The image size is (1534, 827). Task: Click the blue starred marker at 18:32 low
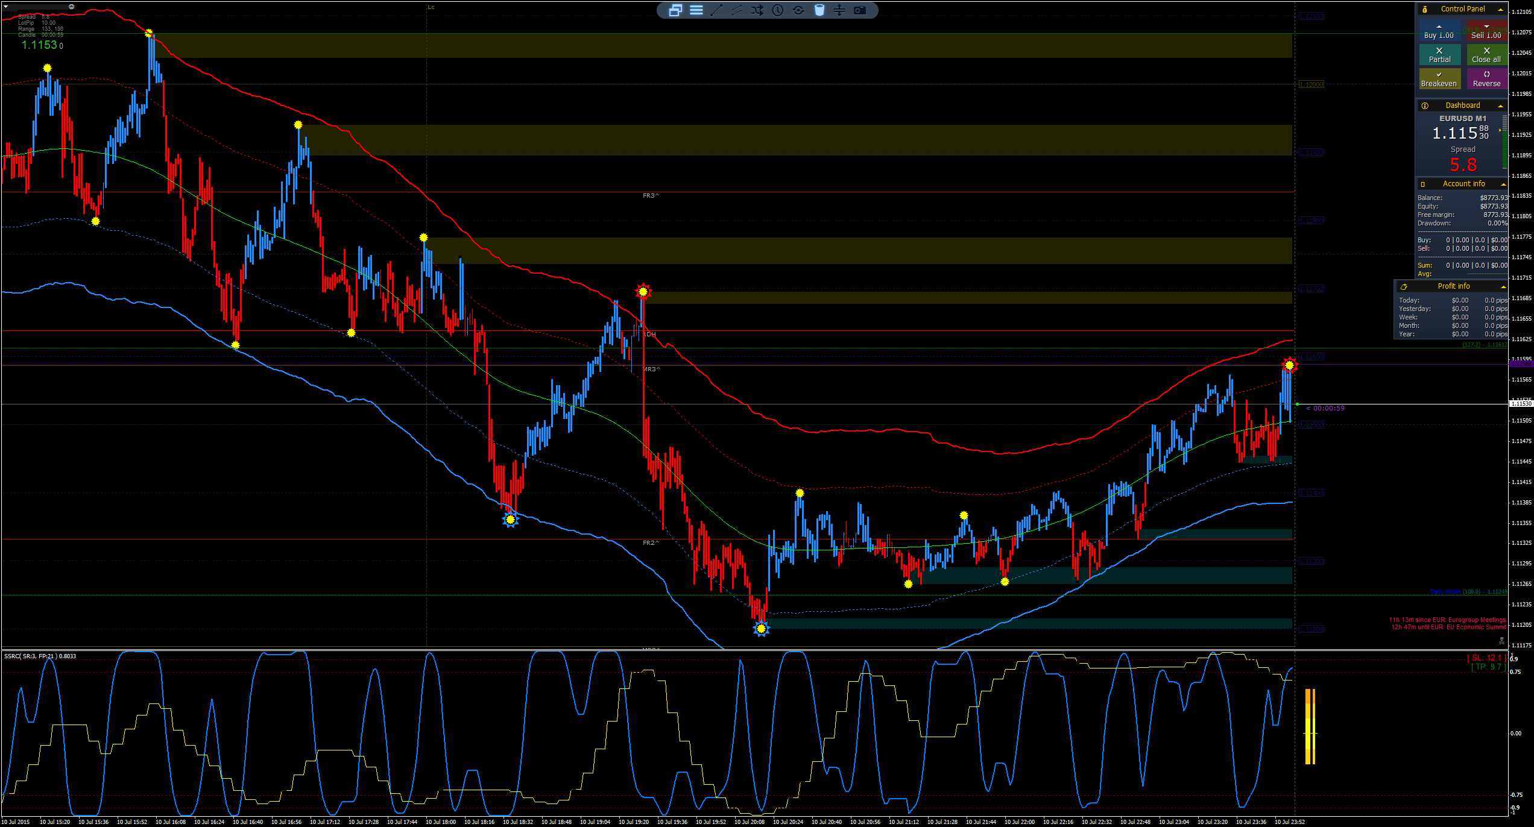click(x=510, y=519)
